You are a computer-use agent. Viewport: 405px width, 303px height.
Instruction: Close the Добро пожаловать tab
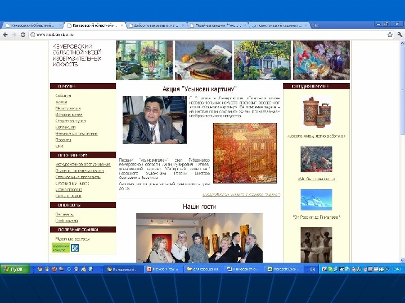click(183, 25)
